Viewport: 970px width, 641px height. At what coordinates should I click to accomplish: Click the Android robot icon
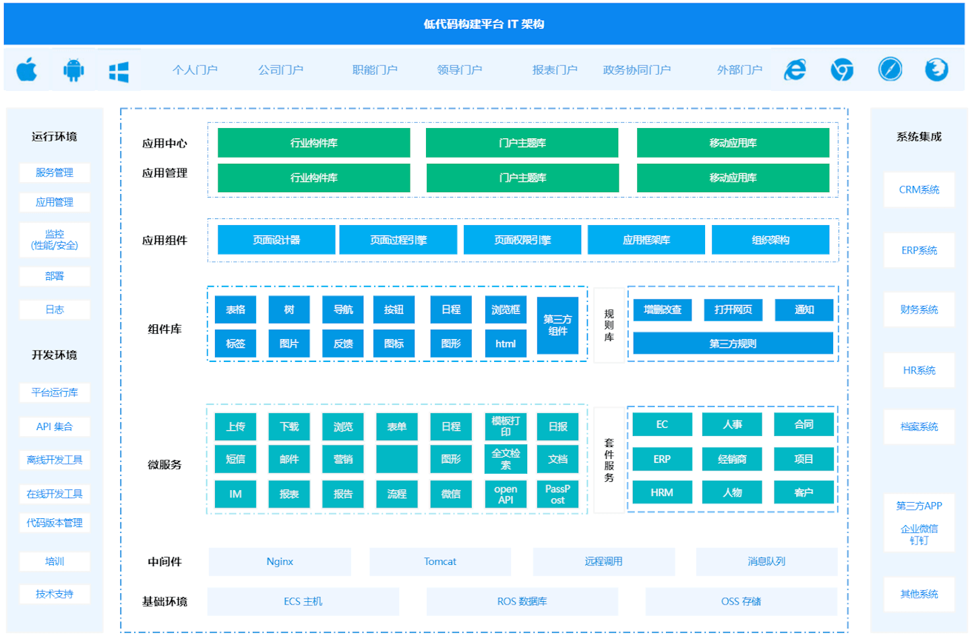point(73,69)
